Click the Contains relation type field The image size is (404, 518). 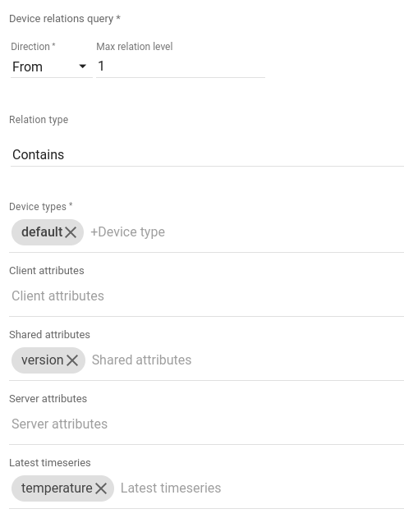207,154
